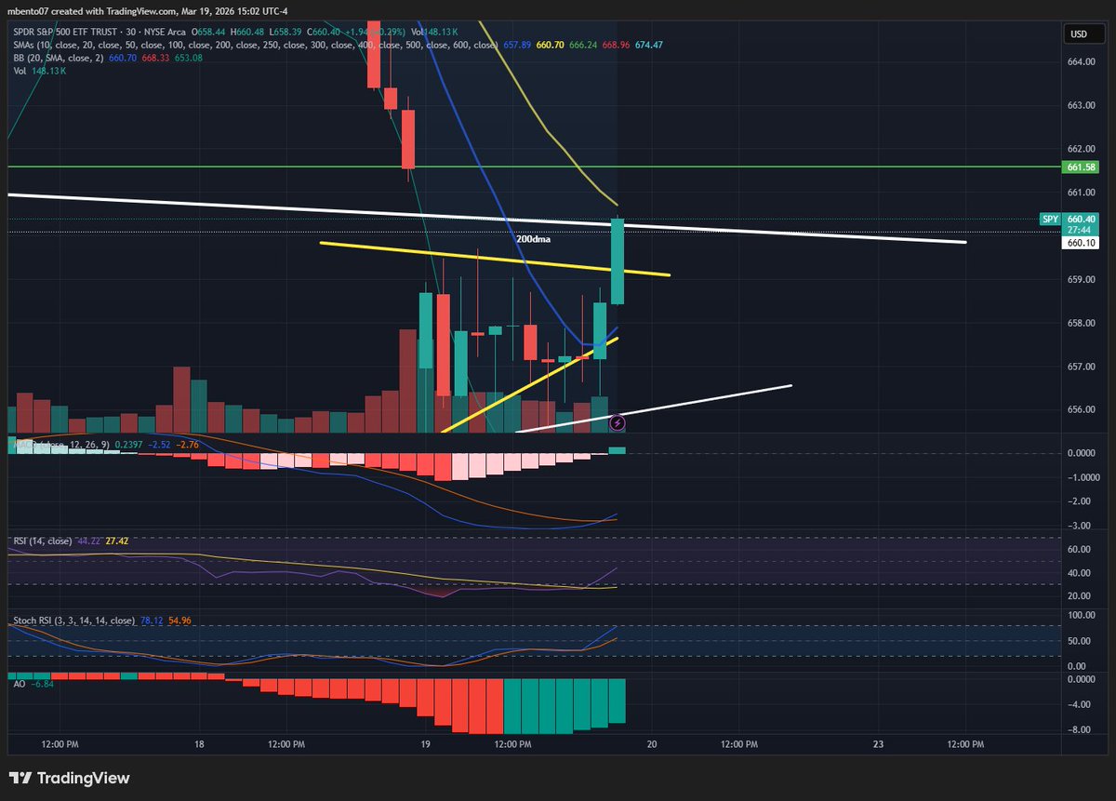Click the date 20 on the time axis
Screen dimensions: 1116x801
pos(652,744)
